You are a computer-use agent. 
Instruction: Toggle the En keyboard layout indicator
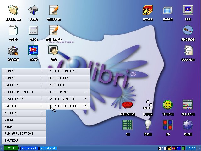178,148
